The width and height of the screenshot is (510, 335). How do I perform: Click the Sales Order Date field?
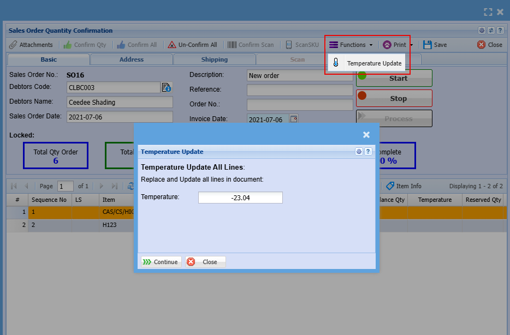click(x=120, y=117)
